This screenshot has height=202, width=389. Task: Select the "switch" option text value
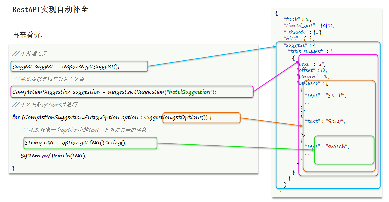[337, 147]
